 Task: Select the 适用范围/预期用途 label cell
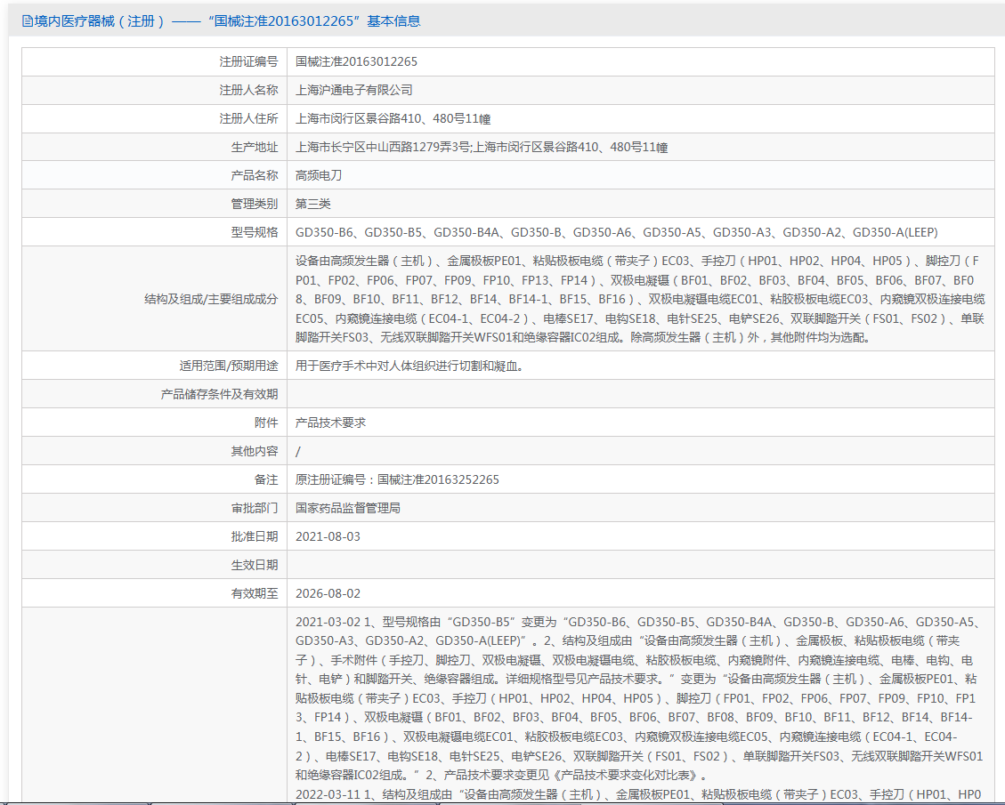155,366
